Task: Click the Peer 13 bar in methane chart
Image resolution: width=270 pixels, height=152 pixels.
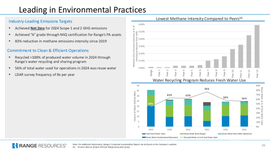Action: click(257, 46)
